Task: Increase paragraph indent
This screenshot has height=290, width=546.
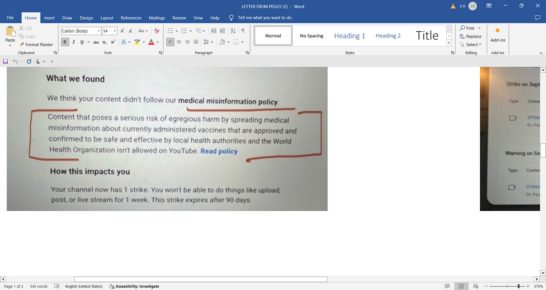Action: (x=222, y=31)
